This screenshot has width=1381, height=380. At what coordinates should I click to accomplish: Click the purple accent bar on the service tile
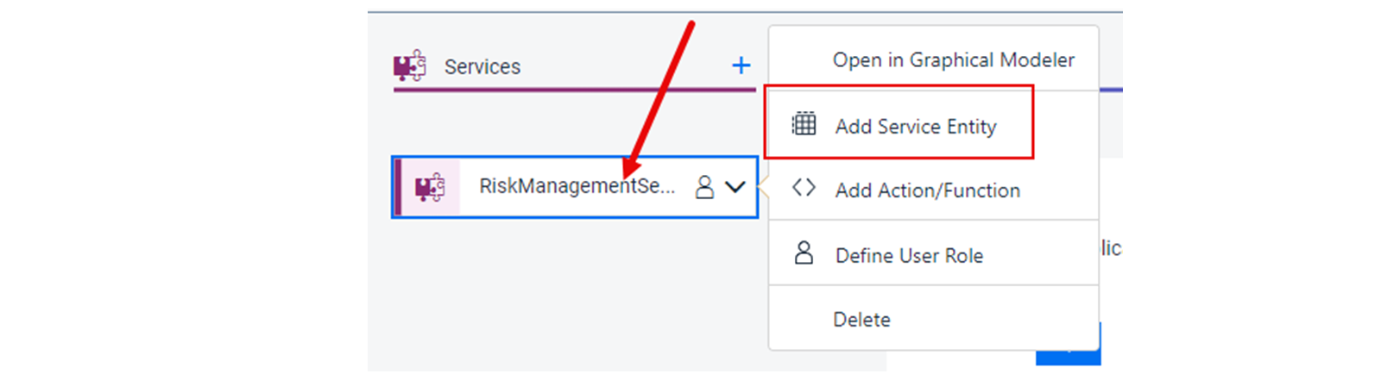click(398, 187)
